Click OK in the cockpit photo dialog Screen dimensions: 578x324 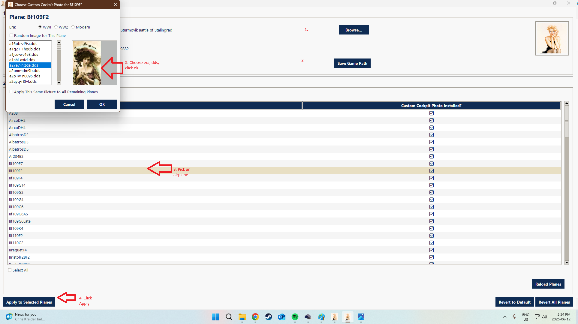[102, 104]
